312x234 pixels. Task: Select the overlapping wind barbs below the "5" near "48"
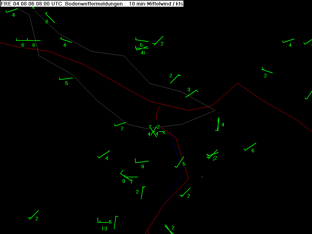tap(142, 48)
